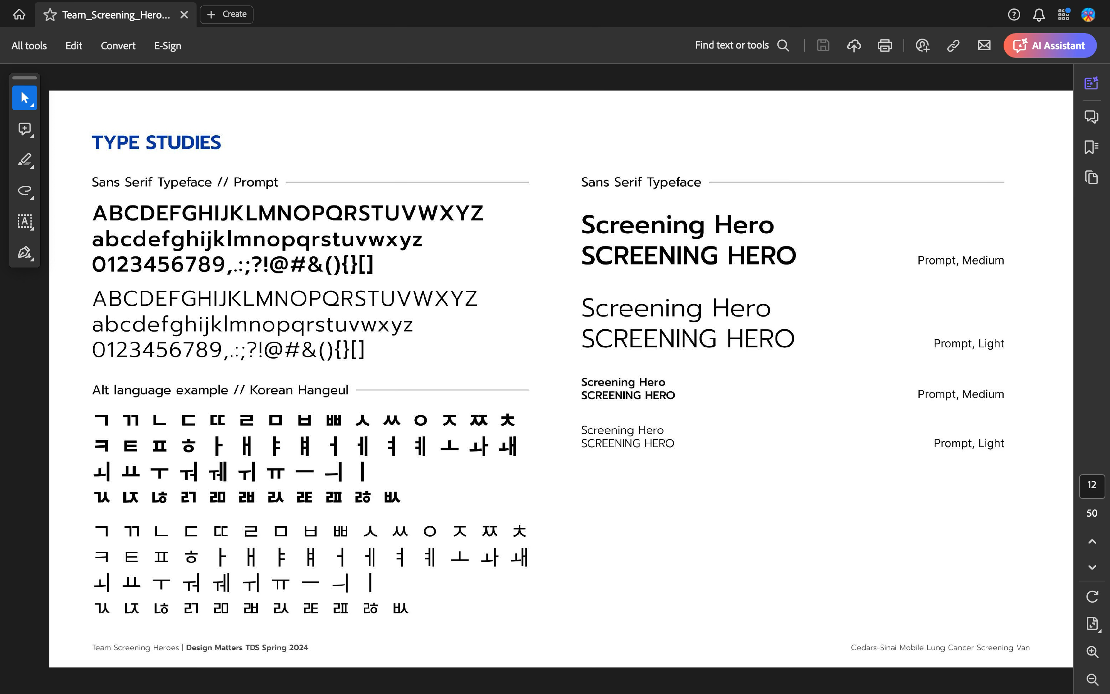This screenshot has height=694, width=1110.
Task: Click the print document icon
Action: coord(884,45)
